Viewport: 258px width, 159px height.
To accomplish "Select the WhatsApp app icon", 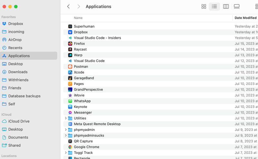I will [70, 101].
